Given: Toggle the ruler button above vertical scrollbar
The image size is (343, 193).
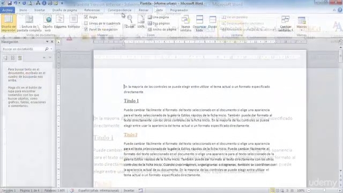Looking at the screenshot, I should click(x=340, y=42).
